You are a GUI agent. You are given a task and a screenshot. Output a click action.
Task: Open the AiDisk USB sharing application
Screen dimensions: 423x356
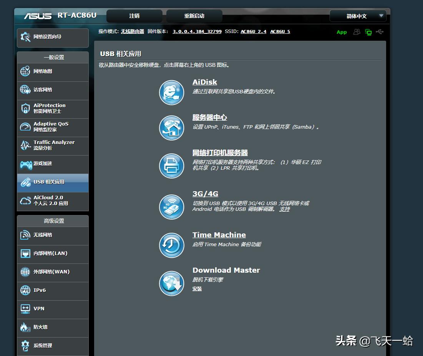[171, 93]
